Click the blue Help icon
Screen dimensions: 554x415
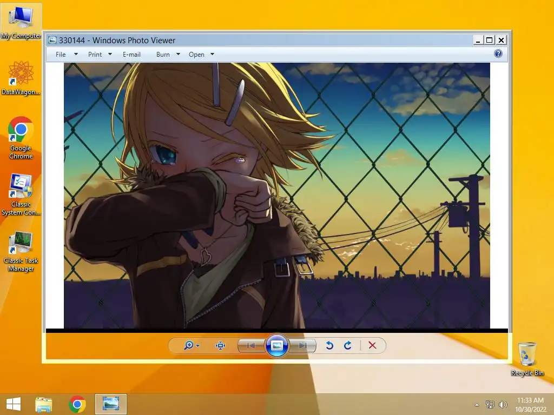coord(498,53)
